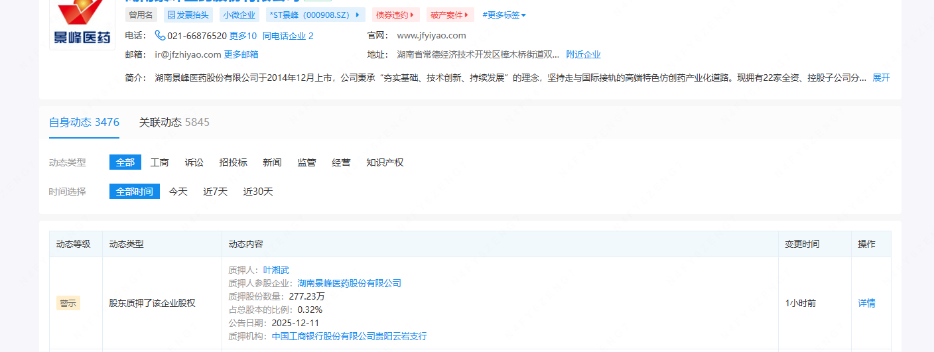The width and height of the screenshot is (934, 352).
Task: Expand the *ST景峰 (000908.SZ) stock tag
Action: pyautogui.click(x=315, y=15)
